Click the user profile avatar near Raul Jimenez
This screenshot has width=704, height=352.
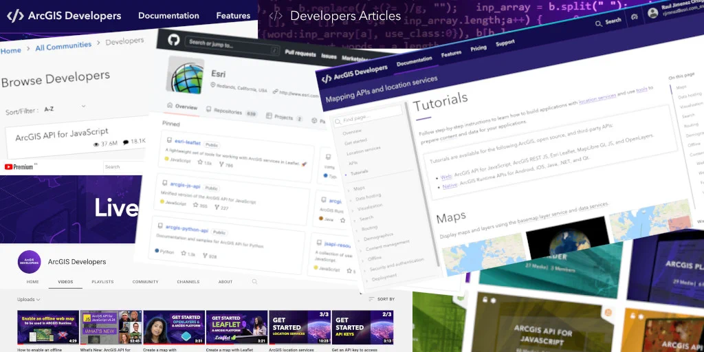click(x=653, y=13)
